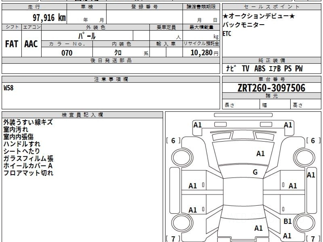Click the 高さ dimension label

pyautogui.click(x=298, y=105)
